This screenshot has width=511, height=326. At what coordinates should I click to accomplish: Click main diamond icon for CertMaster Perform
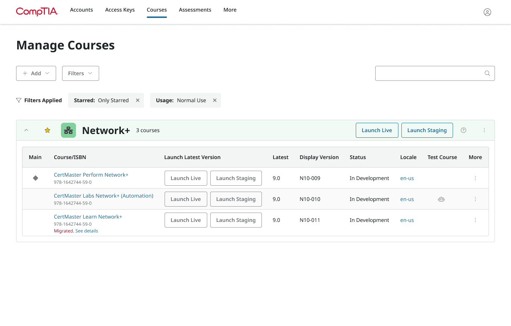click(x=36, y=178)
